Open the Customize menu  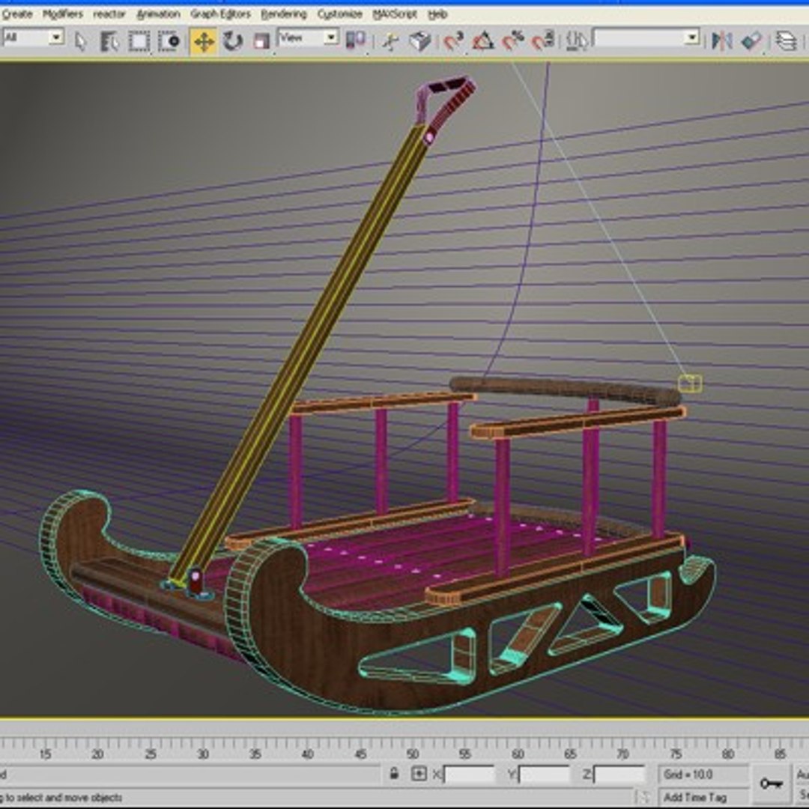coord(339,14)
